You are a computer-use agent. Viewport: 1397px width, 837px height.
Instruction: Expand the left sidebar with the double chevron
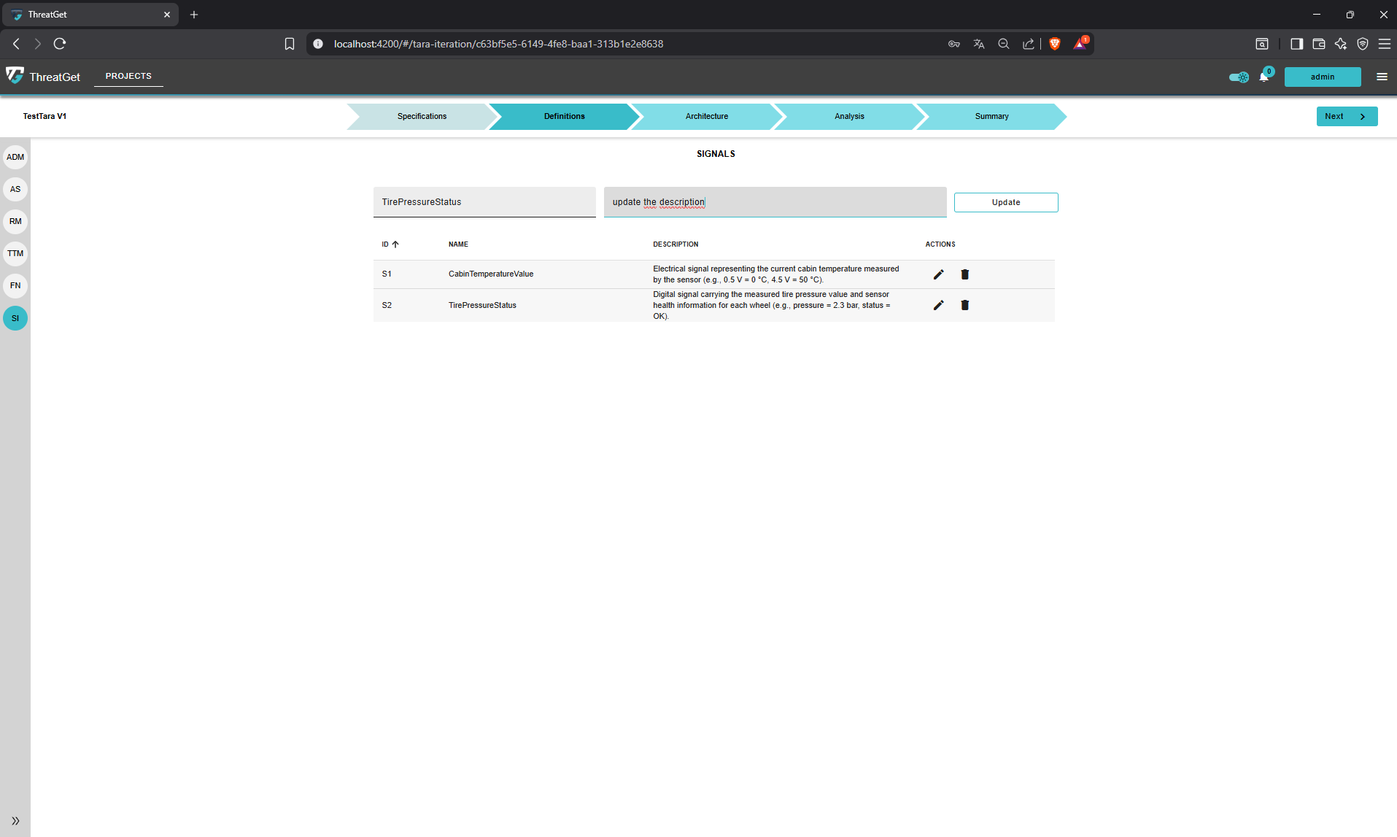click(15, 821)
